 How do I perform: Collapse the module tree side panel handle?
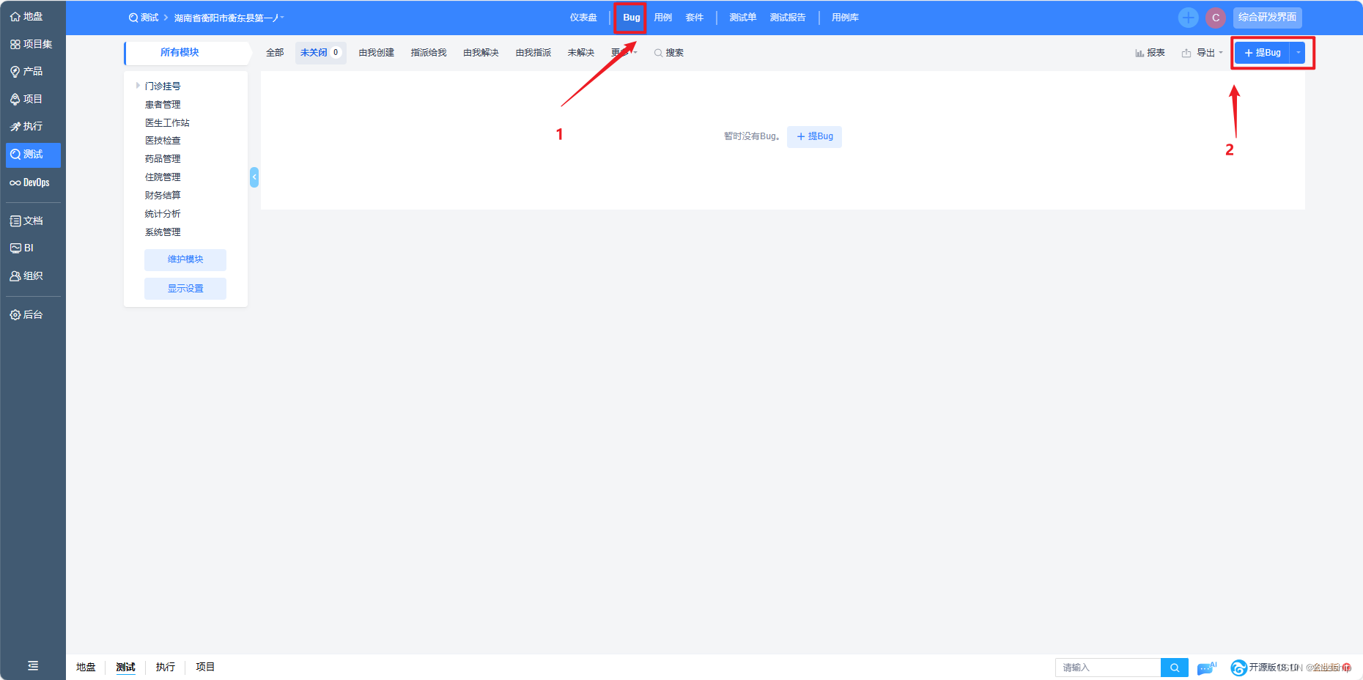tap(254, 177)
